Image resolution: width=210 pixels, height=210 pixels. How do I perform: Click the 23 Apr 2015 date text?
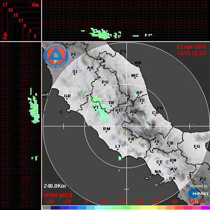[x=191, y=47]
